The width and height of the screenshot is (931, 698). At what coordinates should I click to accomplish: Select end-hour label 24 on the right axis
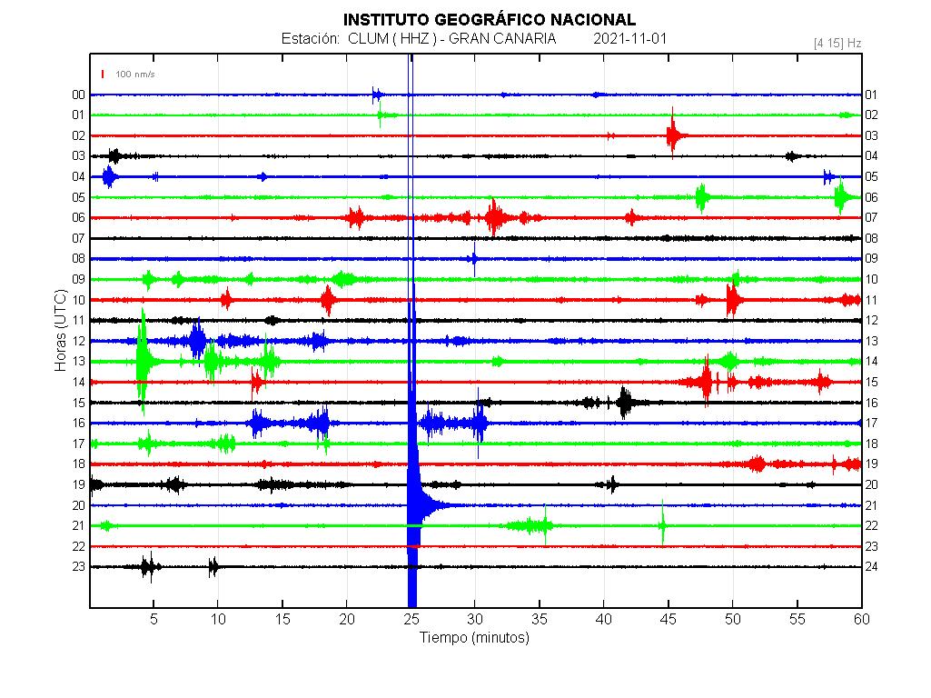point(871,567)
